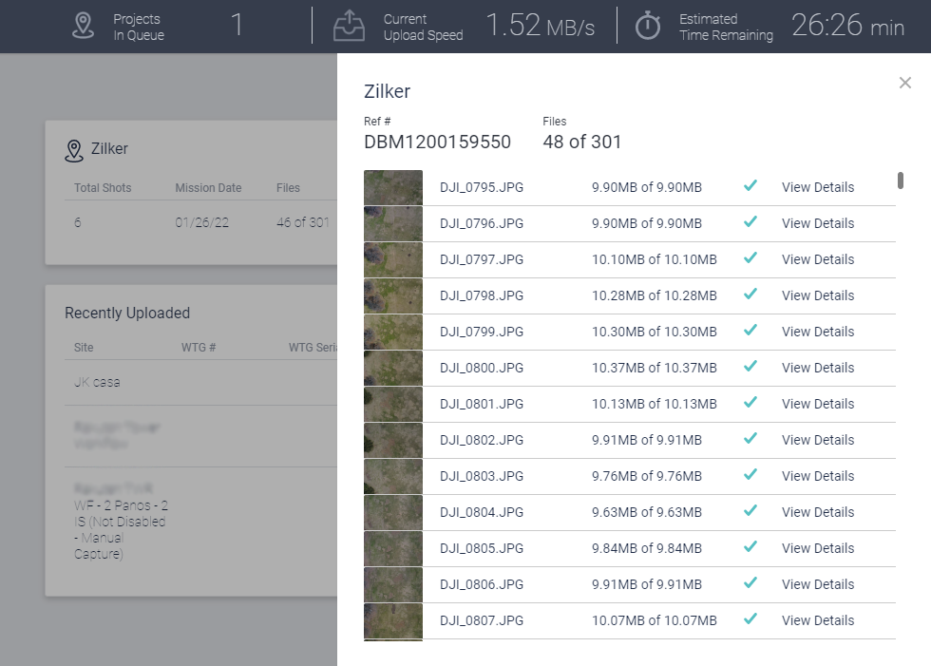Click reference number DBM1200159550
The image size is (931, 666).
click(x=437, y=142)
